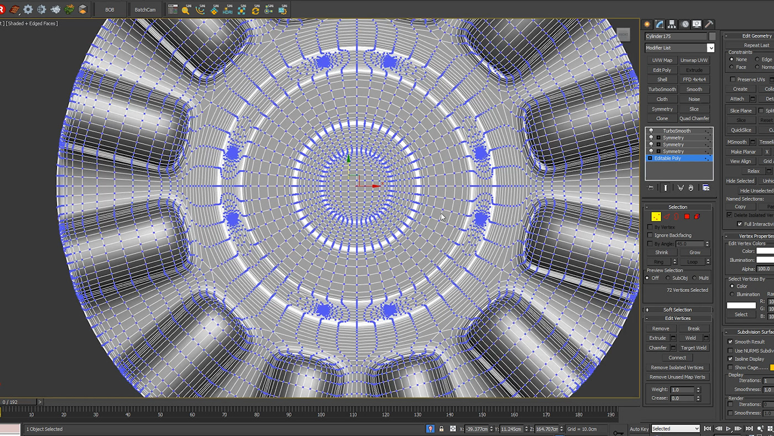Open Configure Modifier Sets icon
The image size is (774, 436).
(x=706, y=188)
